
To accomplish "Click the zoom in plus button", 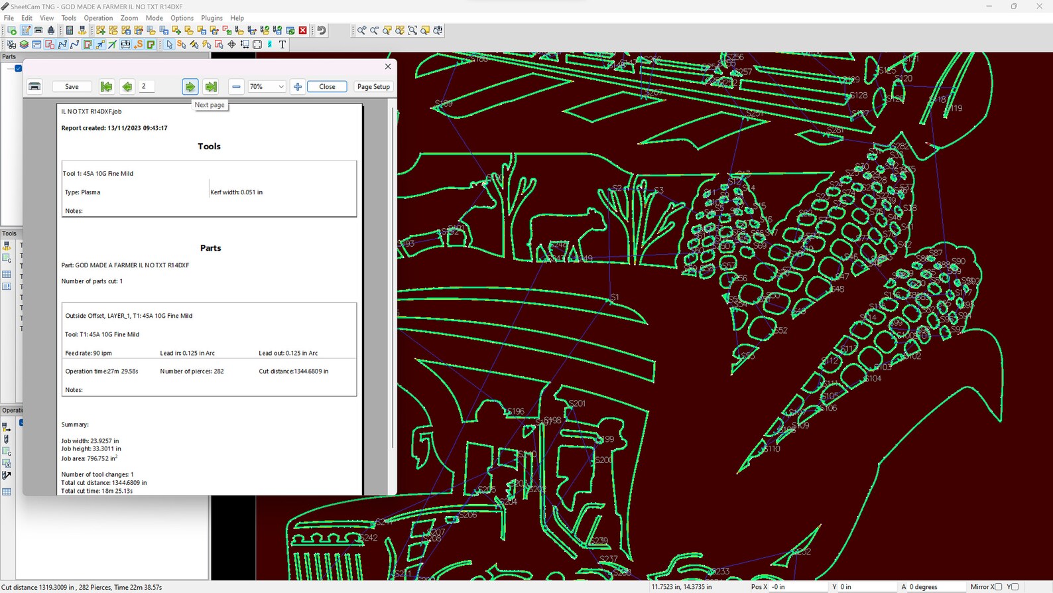I will coord(298,87).
